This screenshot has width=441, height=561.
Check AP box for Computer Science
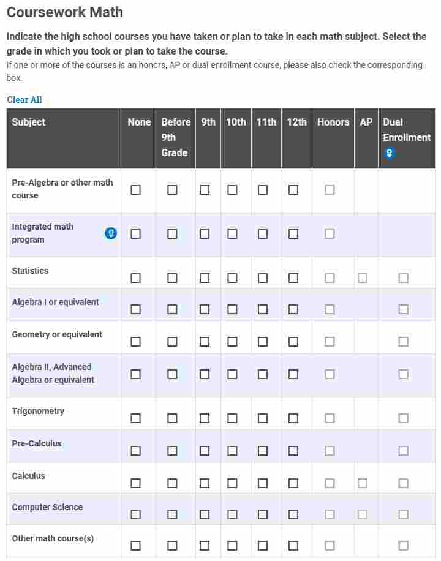pyautogui.click(x=363, y=514)
